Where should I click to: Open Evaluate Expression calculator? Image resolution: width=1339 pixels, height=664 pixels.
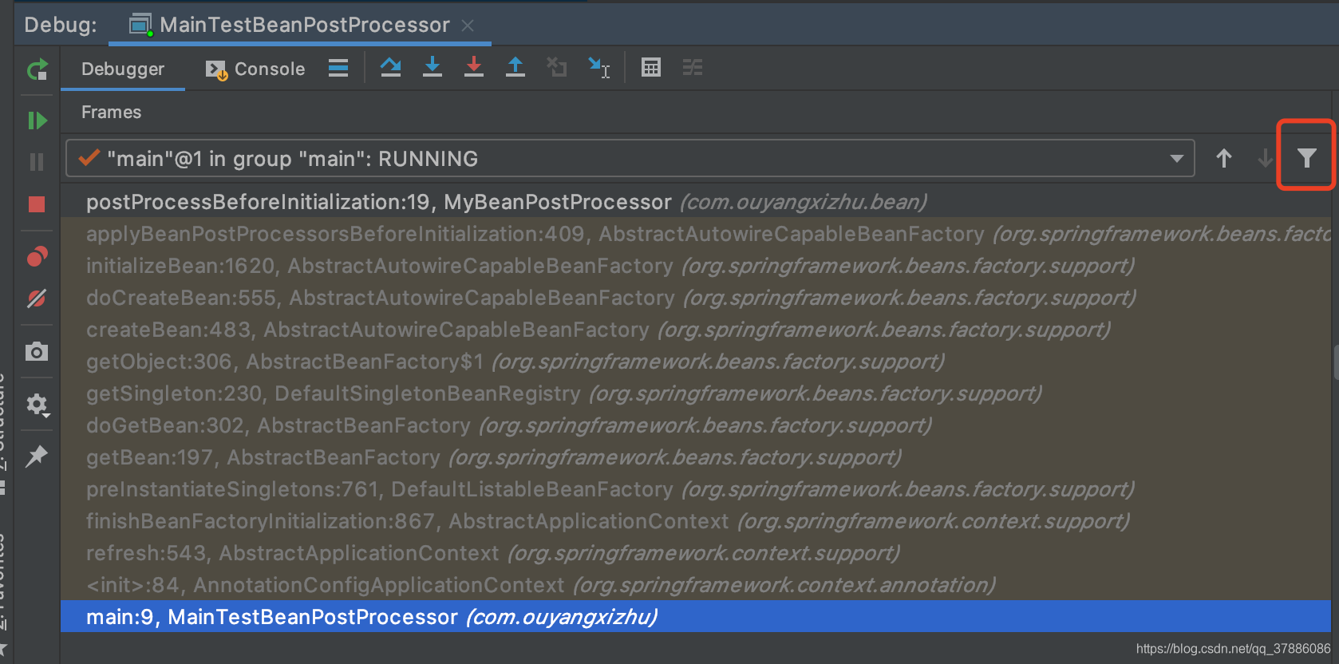click(x=651, y=68)
